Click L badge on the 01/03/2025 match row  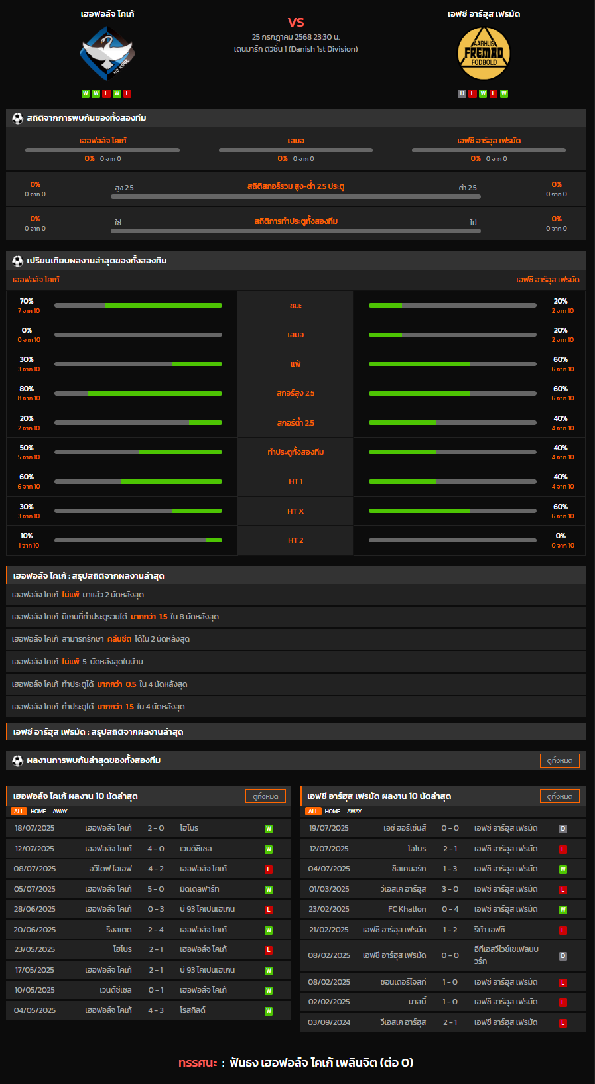click(x=563, y=890)
